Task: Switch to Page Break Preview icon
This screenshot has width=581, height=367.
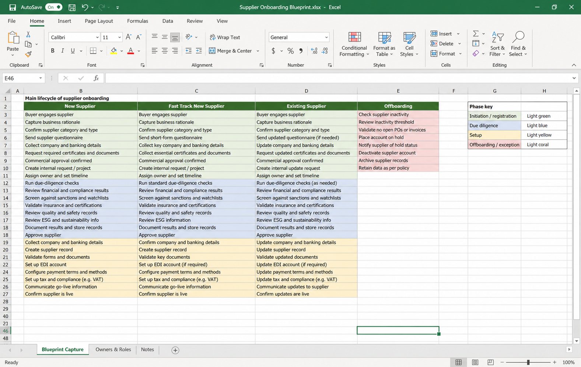Action: click(490, 363)
